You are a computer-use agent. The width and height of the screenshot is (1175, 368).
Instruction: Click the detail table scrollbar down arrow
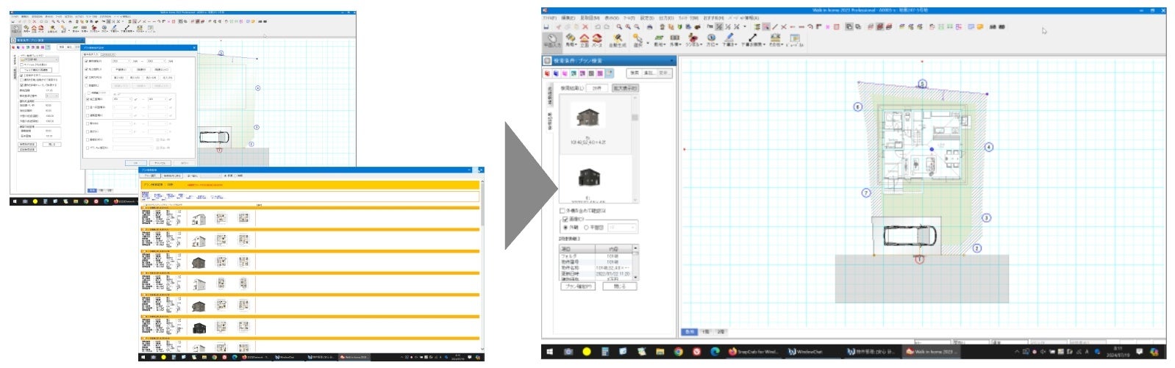point(635,278)
